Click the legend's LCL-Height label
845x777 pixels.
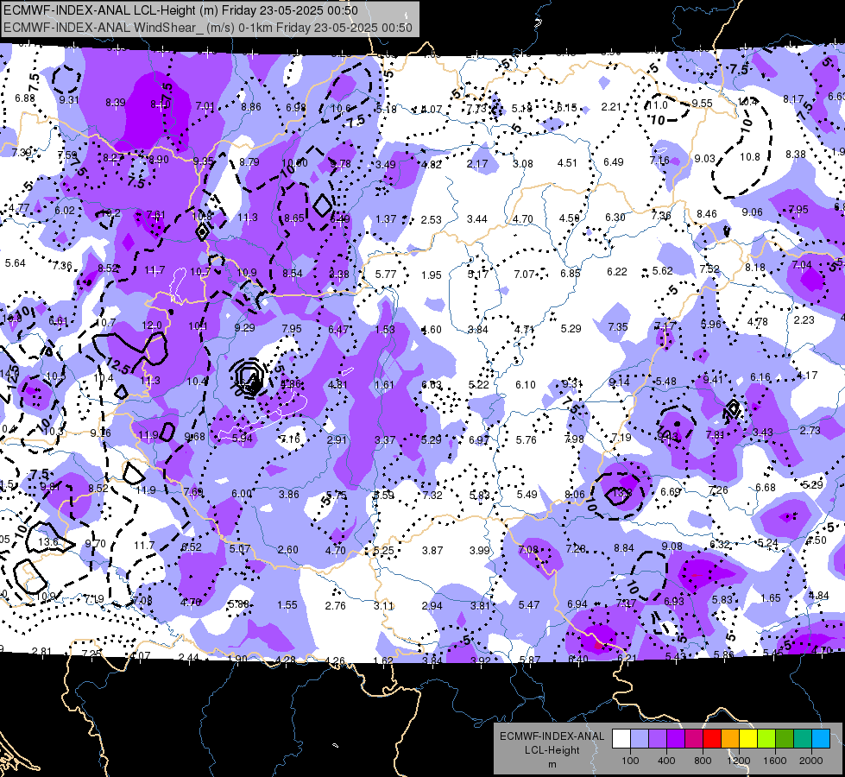pos(552,750)
